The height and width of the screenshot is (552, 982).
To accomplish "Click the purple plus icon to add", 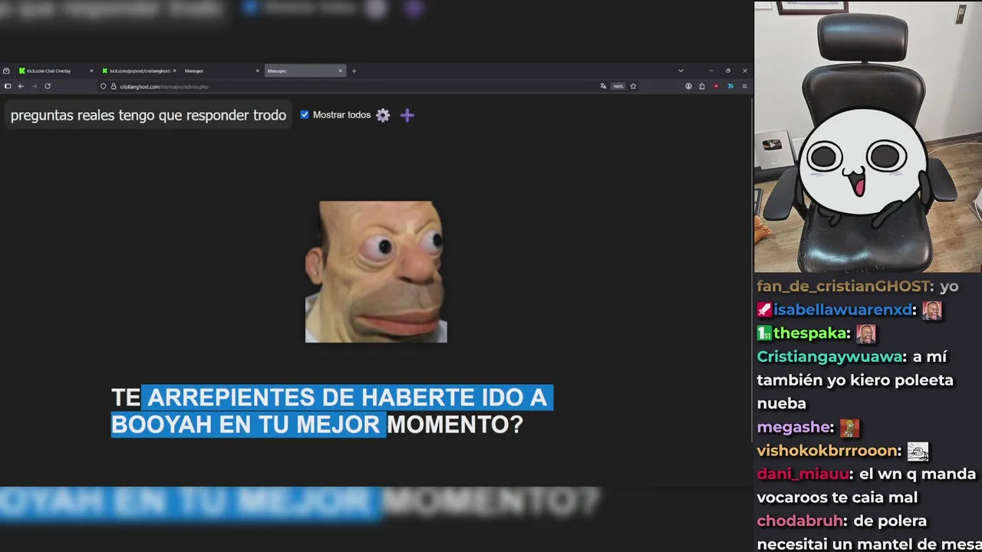I will (x=407, y=115).
